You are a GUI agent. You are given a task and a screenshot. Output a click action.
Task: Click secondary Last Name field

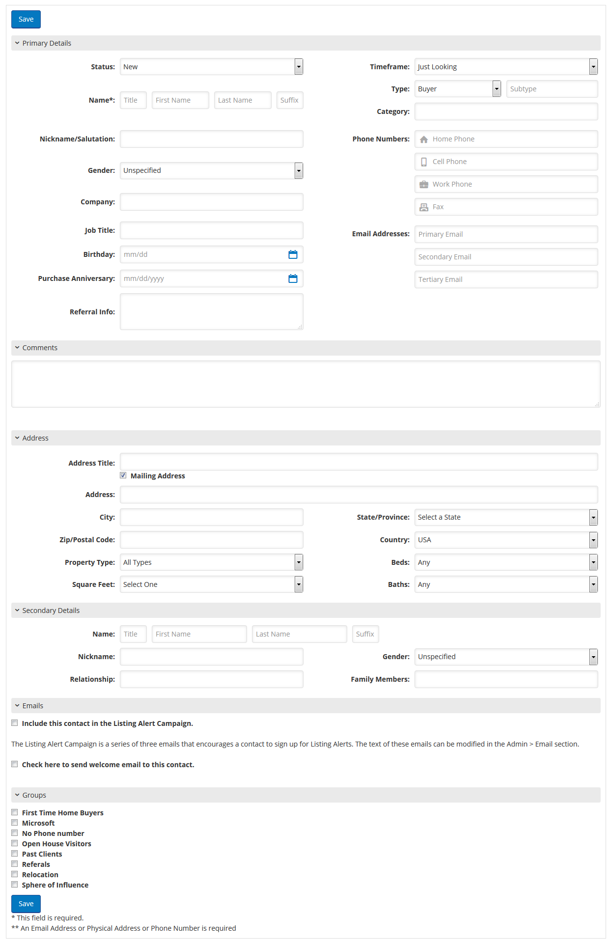click(x=300, y=634)
